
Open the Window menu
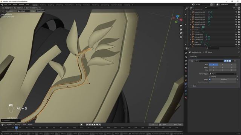pos(21,5)
